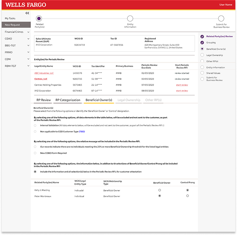This screenshot has width=237, height=235.
Task: Select the New COBO Form Required radio
Action: pyautogui.click(x=35, y=153)
